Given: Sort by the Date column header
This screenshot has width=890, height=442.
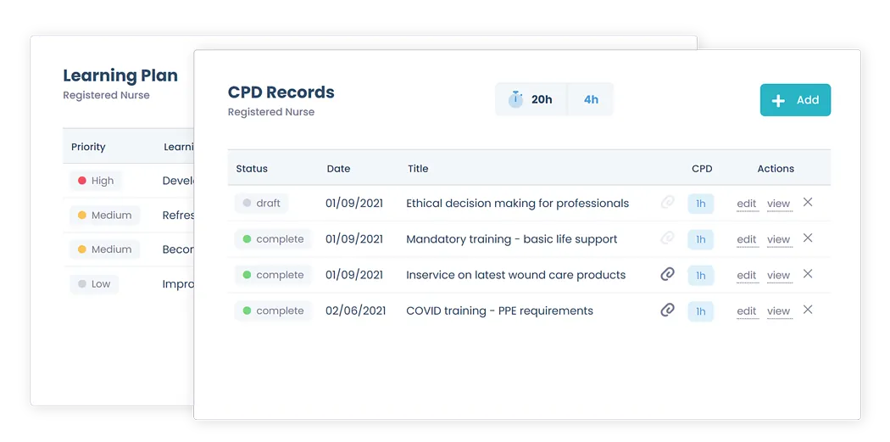Looking at the screenshot, I should (x=338, y=169).
